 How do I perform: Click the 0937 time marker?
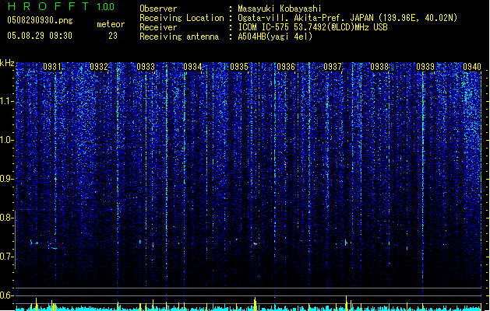coord(333,67)
